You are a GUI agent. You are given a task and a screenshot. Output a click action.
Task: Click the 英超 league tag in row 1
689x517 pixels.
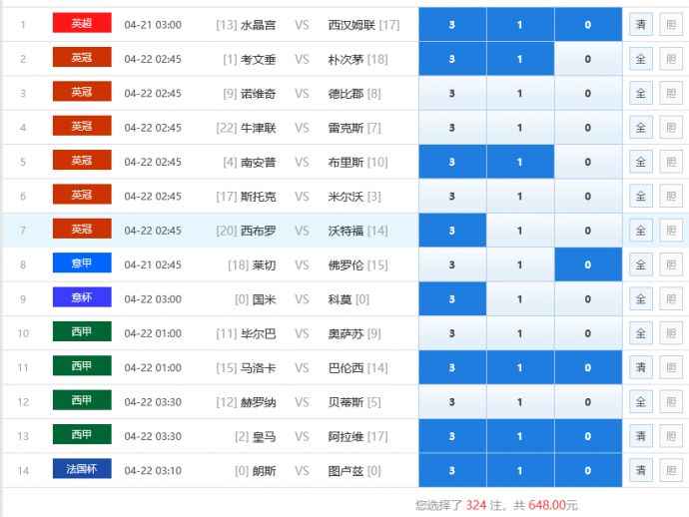[x=82, y=23]
